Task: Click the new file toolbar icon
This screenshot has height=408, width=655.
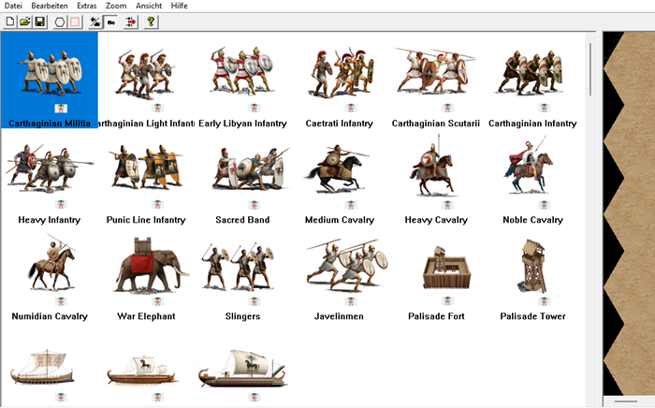Action: [x=10, y=22]
